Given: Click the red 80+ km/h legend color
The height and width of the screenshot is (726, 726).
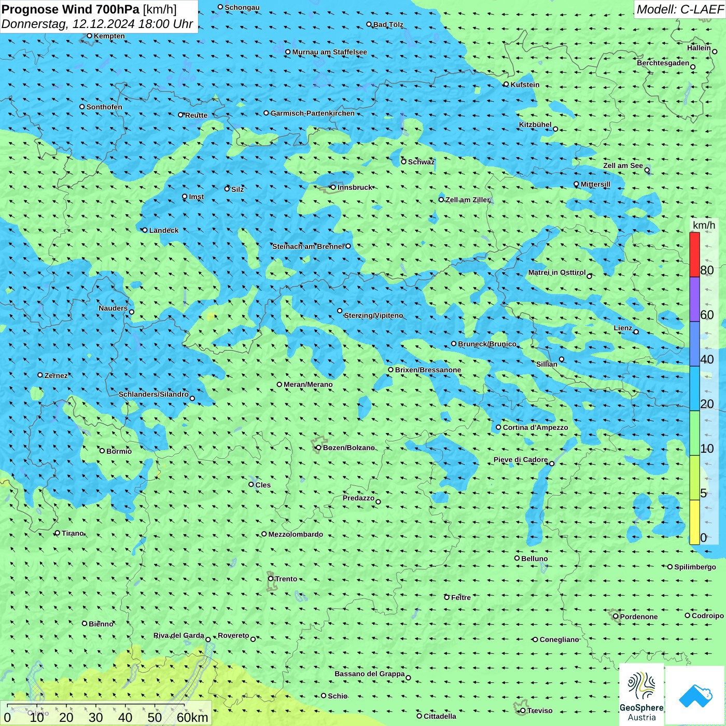Looking at the screenshot, I should [694, 255].
